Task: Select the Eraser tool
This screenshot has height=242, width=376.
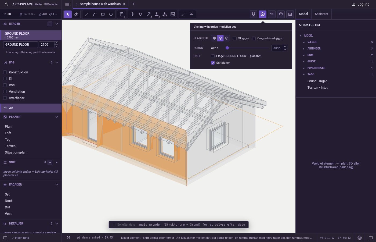Action: [x=76, y=14]
